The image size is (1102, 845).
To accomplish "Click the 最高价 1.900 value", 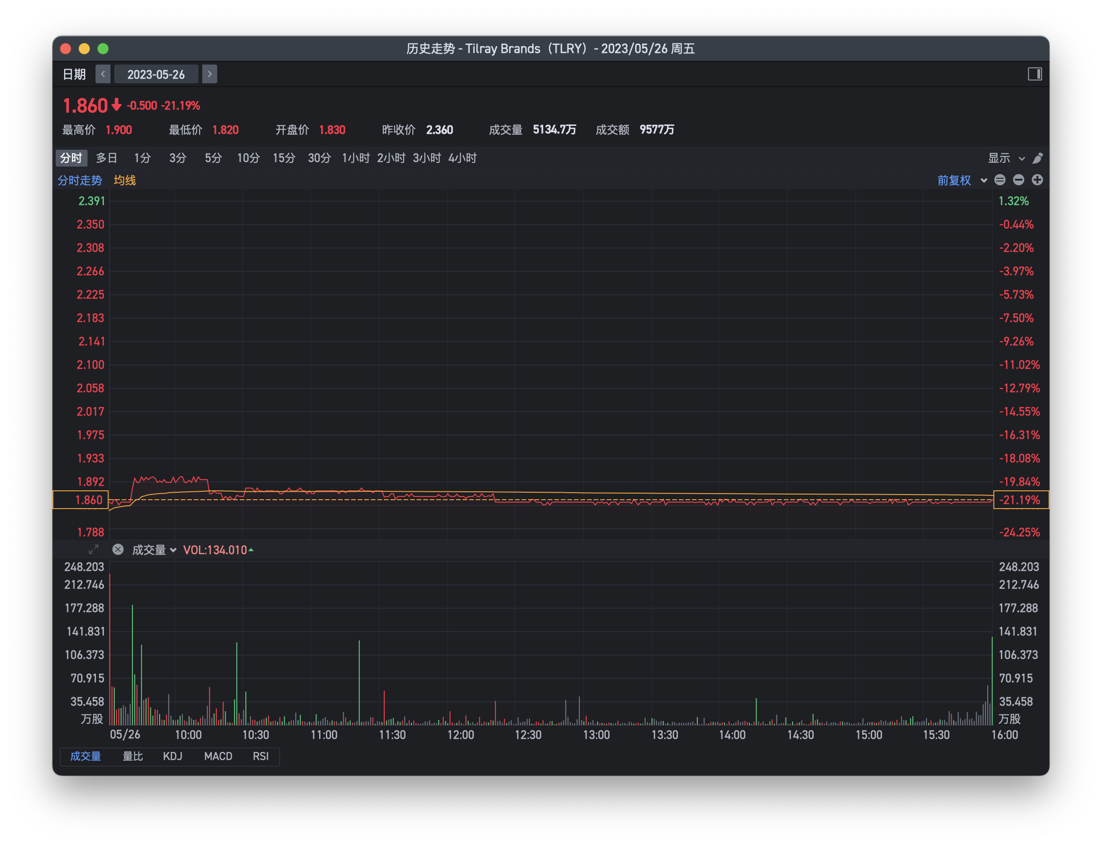I will pos(119,130).
